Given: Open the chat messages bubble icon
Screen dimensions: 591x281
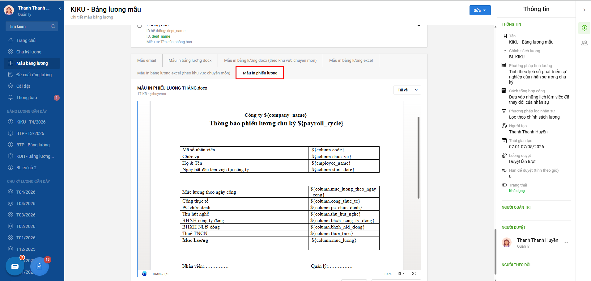Looking at the screenshot, I should point(15,266).
